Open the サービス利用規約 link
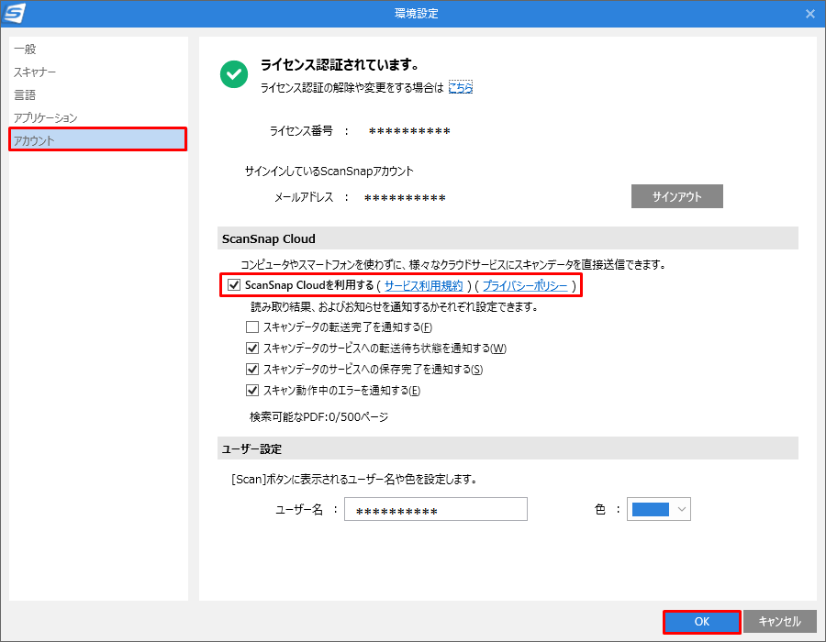 pos(423,286)
